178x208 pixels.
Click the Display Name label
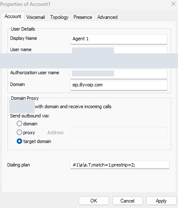(x=23, y=38)
